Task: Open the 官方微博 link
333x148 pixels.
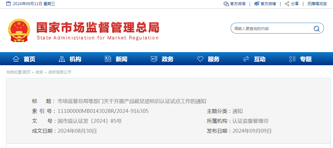Action: click(x=268, y=4)
